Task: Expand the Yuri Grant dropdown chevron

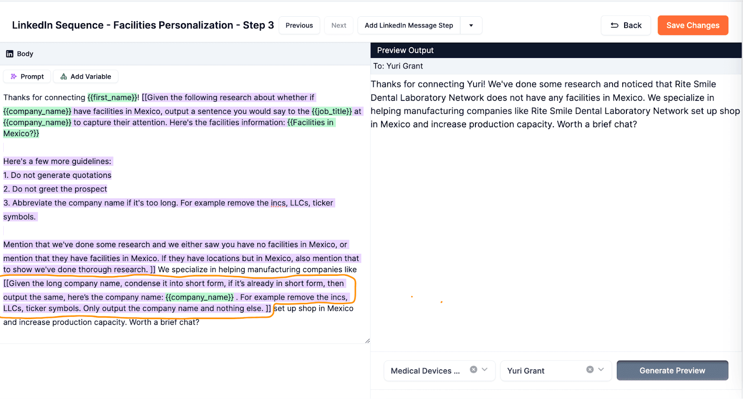Action: tap(601, 370)
